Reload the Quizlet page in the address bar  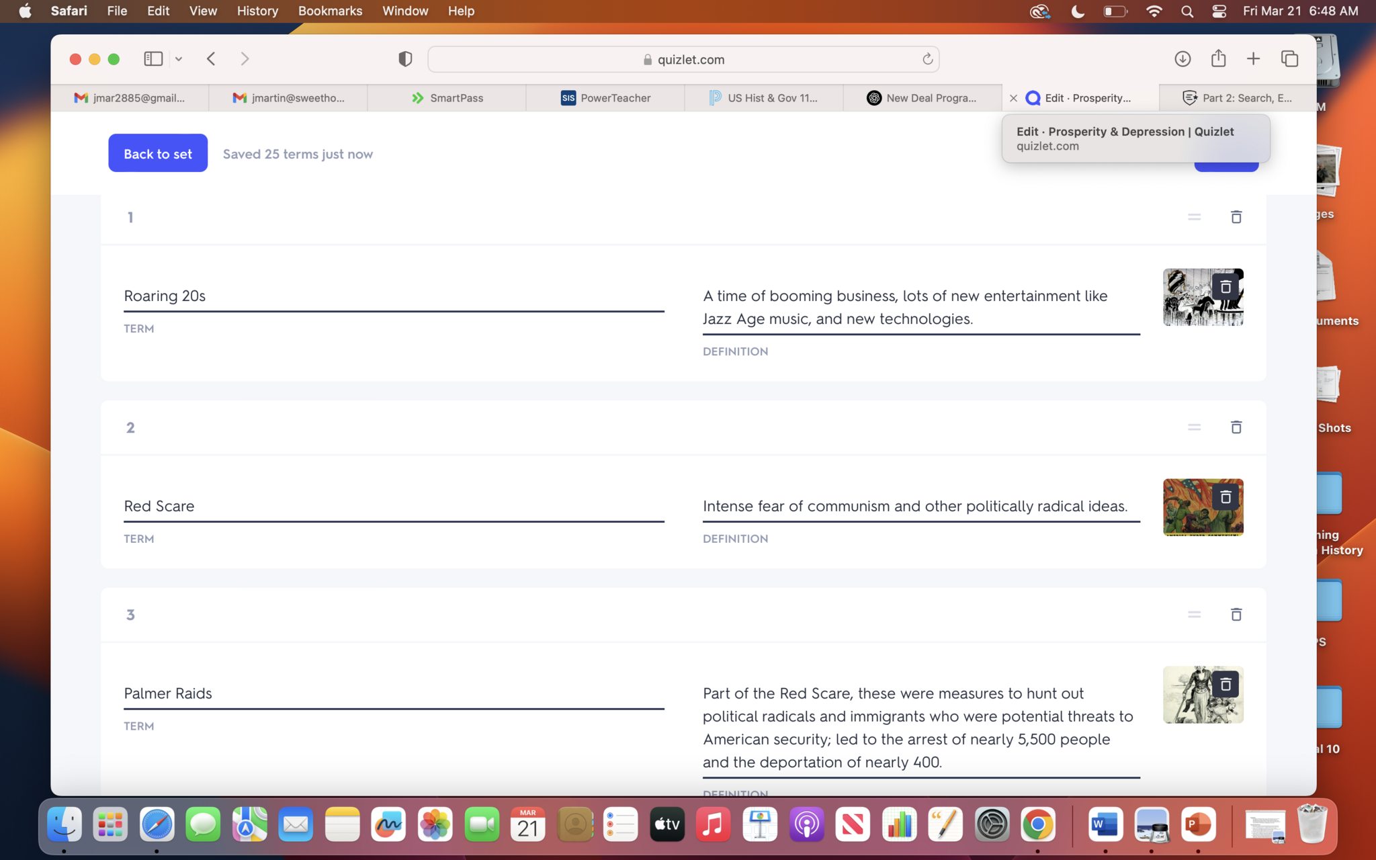[x=927, y=59]
